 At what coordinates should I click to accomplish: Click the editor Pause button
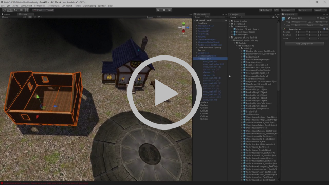click(x=164, y=10)
